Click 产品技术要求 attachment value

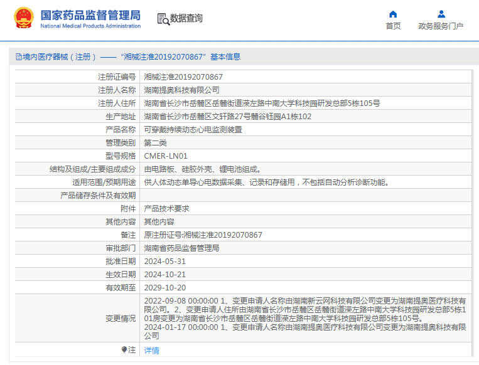[166, 208]
